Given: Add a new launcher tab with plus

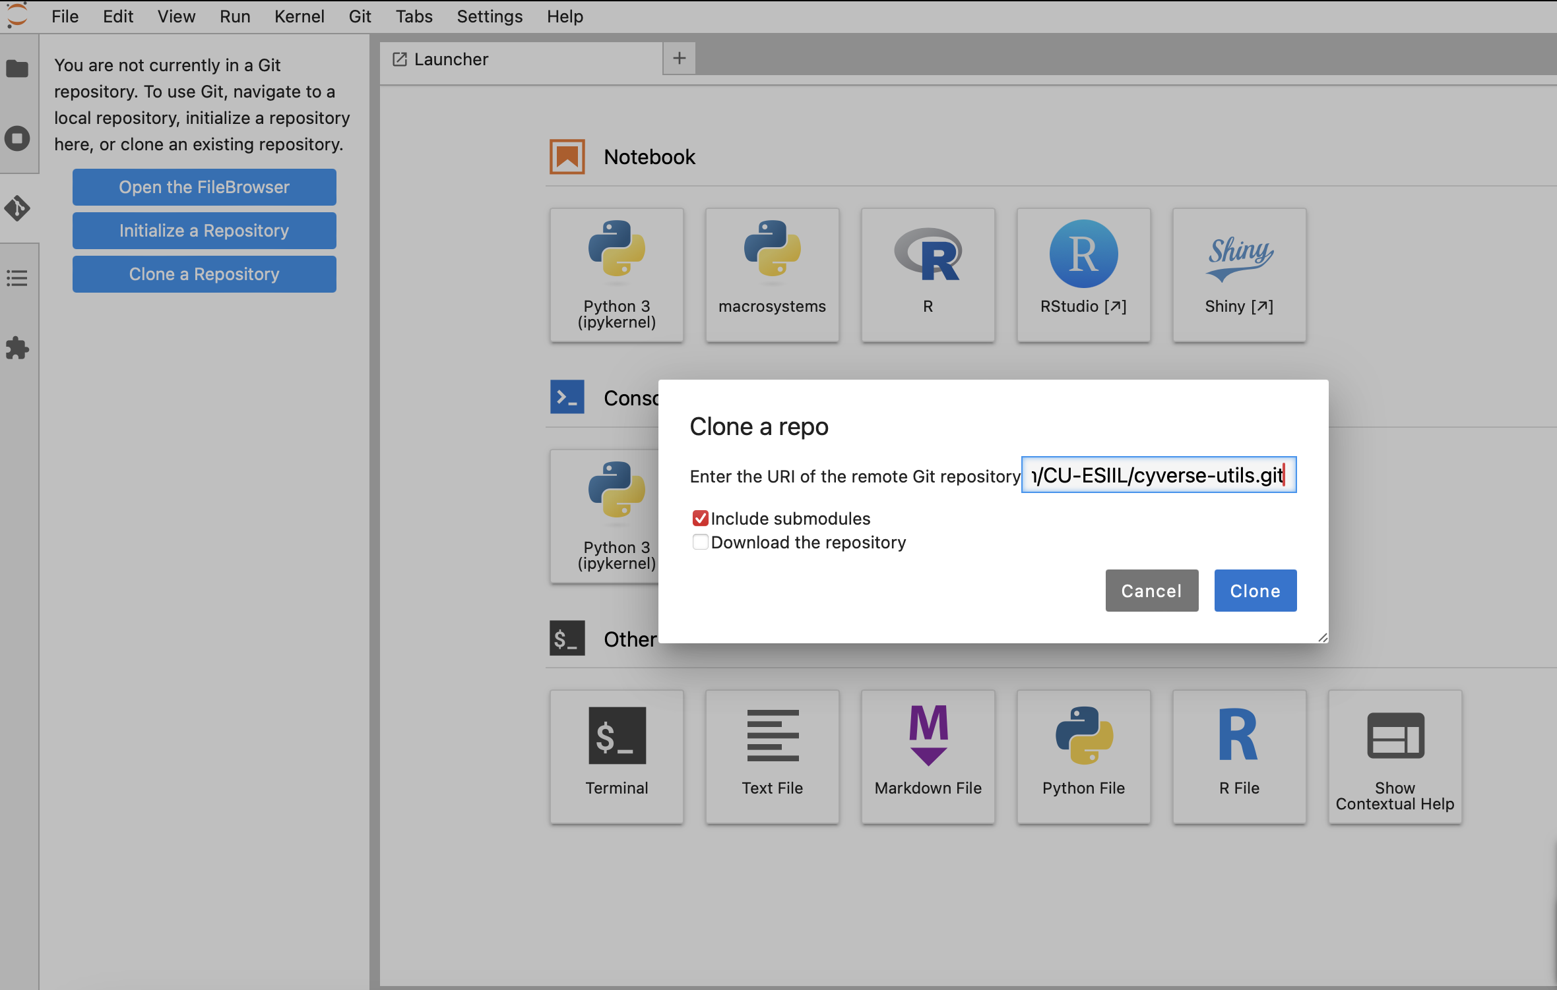Looking at the screenshot, I should pyautogui.click(x=679, y=59).
